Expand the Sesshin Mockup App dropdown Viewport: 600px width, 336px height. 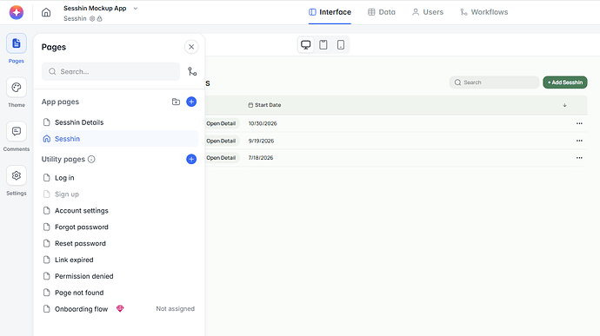click(x=136, y=9)
